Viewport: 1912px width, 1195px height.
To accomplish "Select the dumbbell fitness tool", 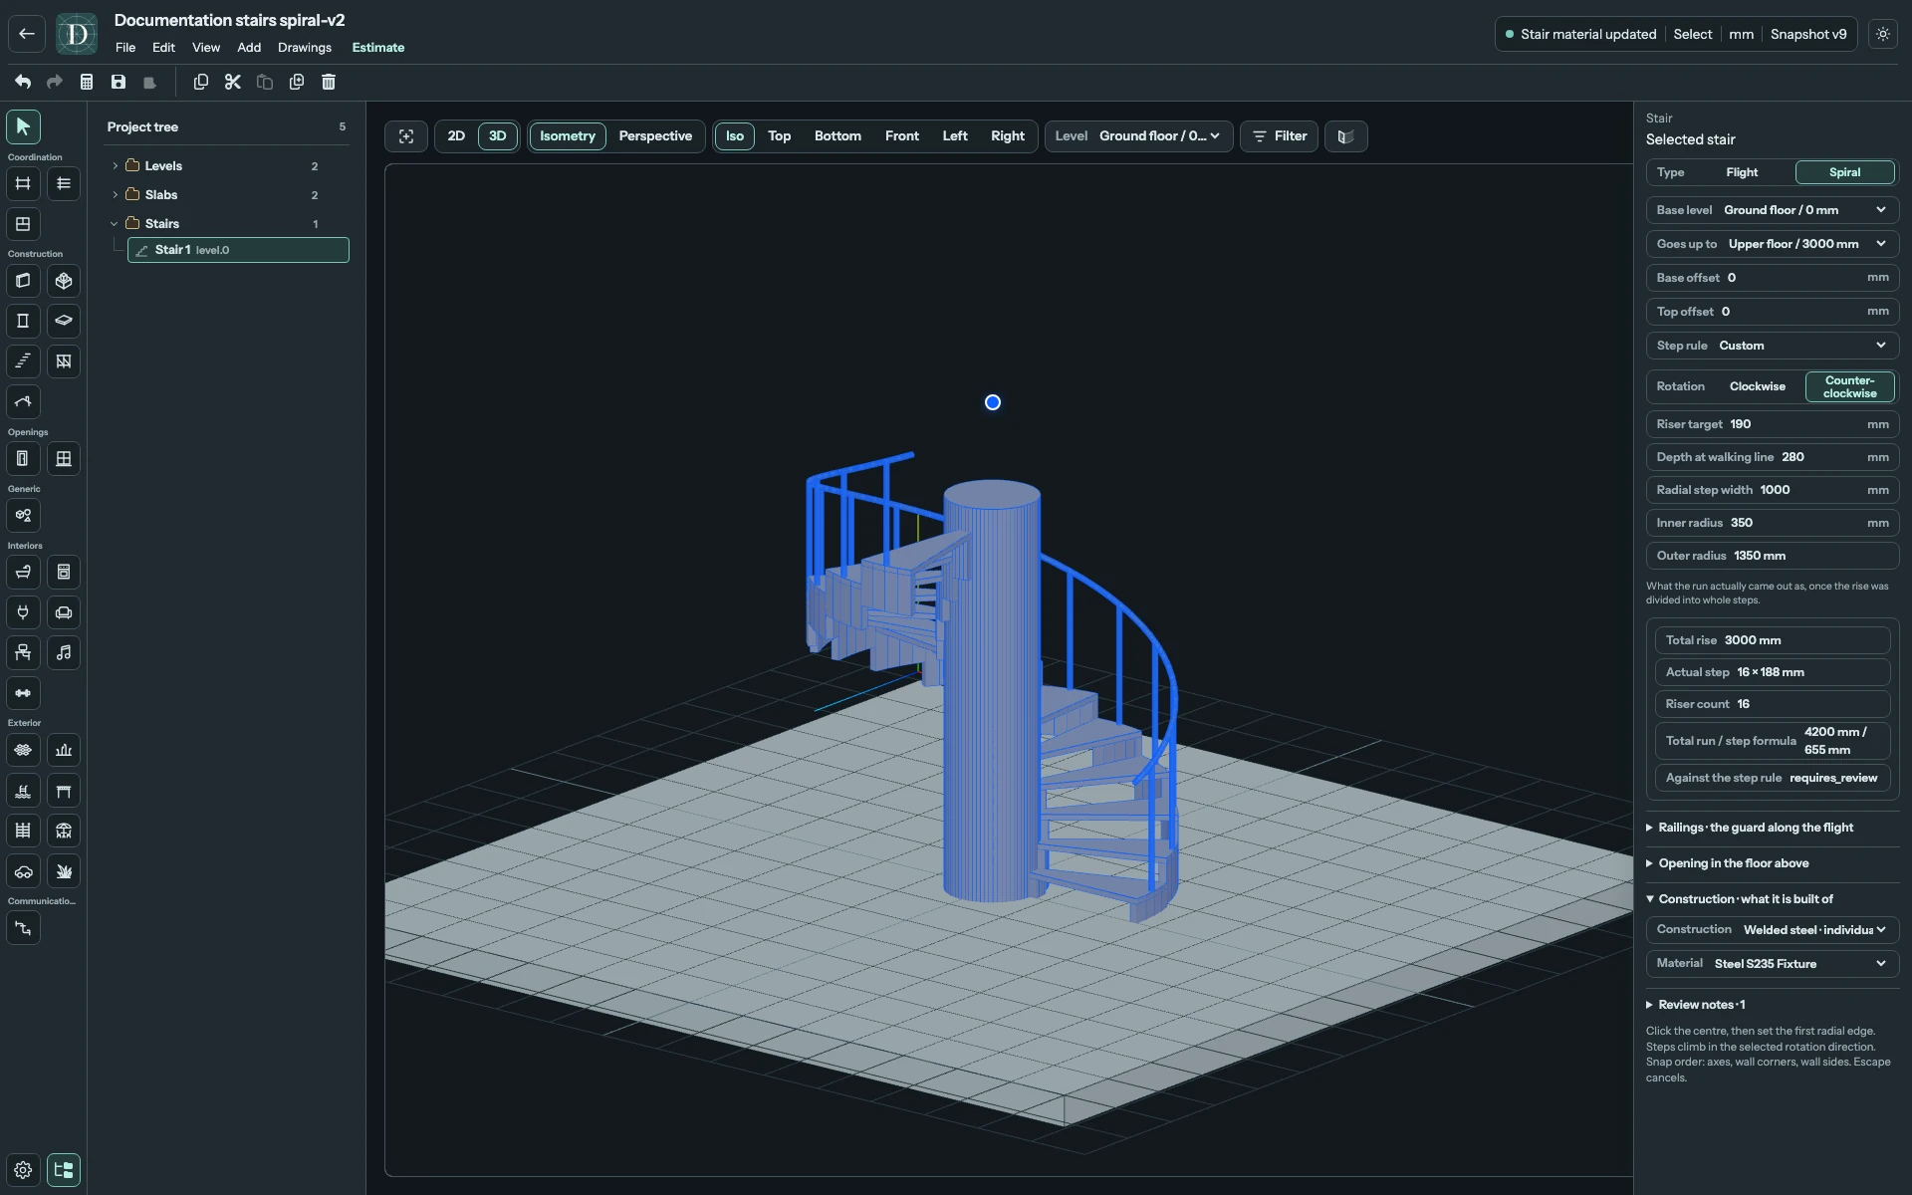I will point(23,693).
